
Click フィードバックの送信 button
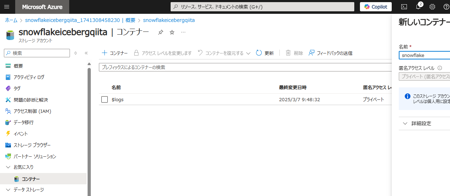[330, 53]
